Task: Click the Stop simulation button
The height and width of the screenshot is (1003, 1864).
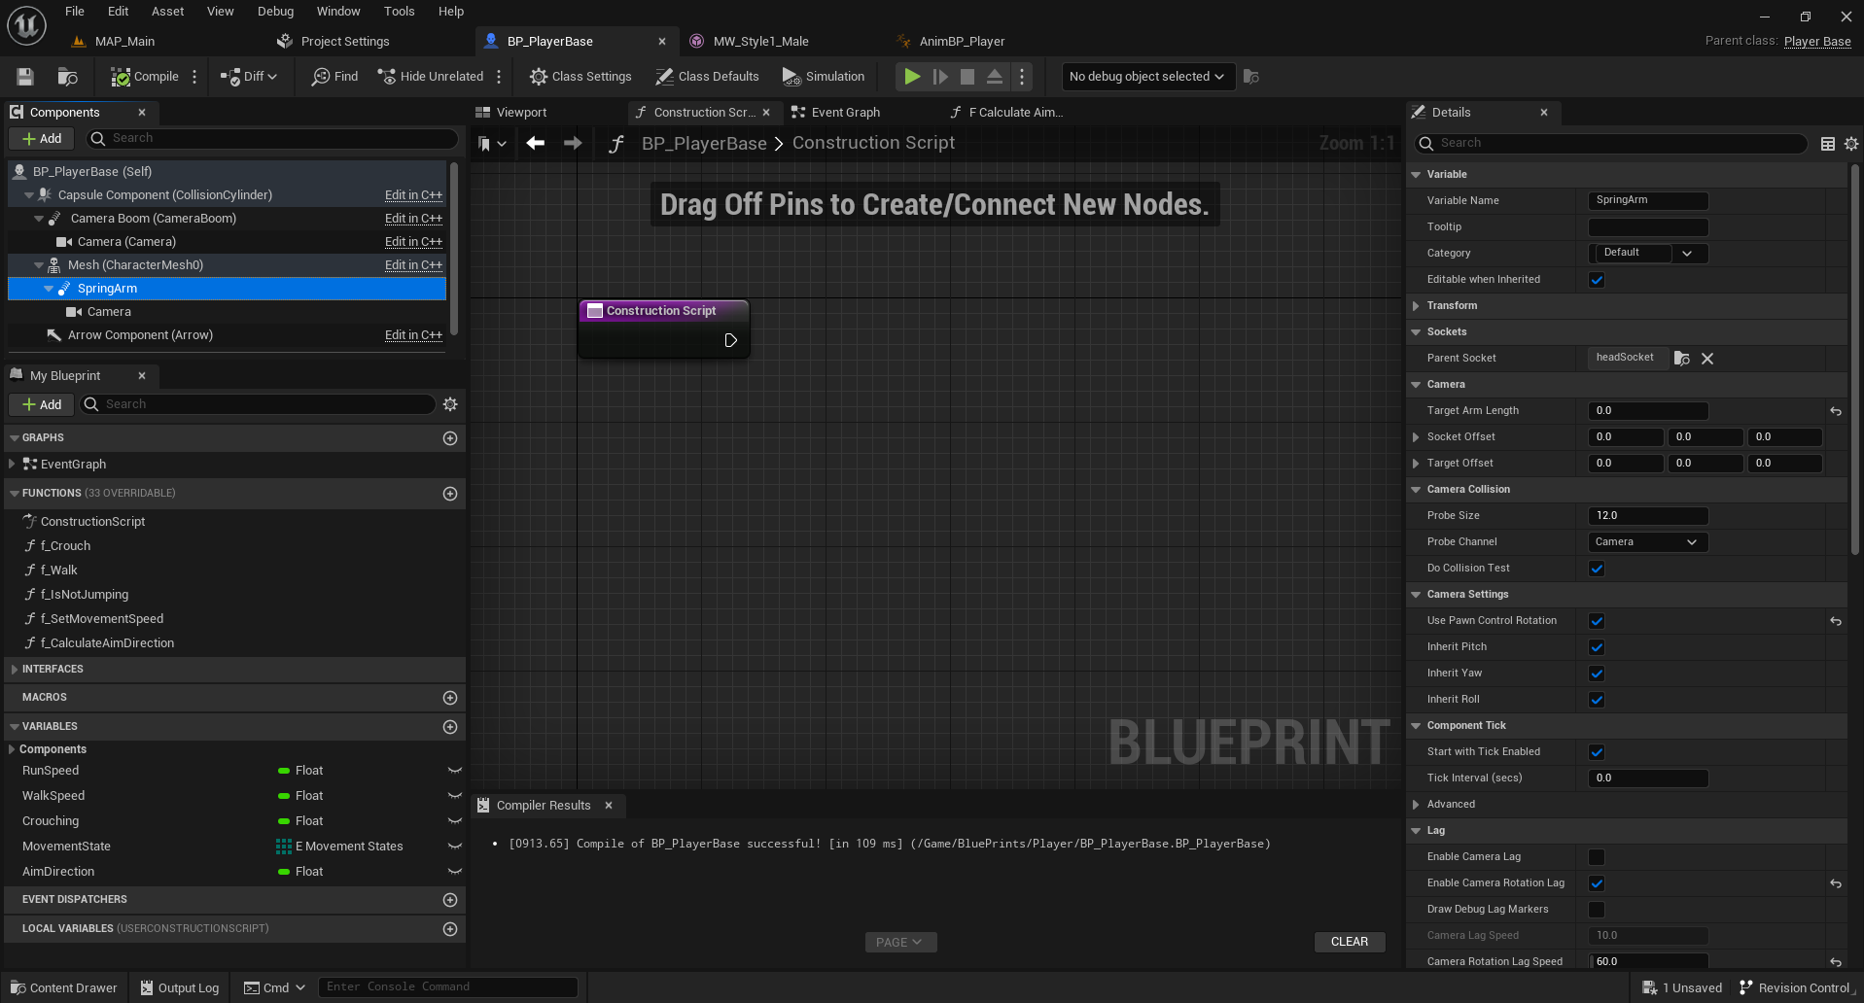Action: click(967, 77)
